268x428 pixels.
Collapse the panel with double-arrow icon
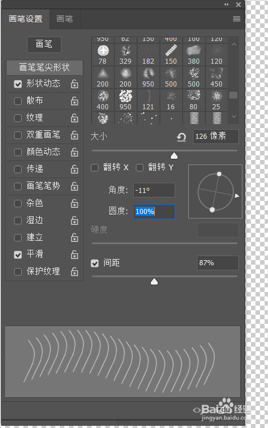coord(226,5)
